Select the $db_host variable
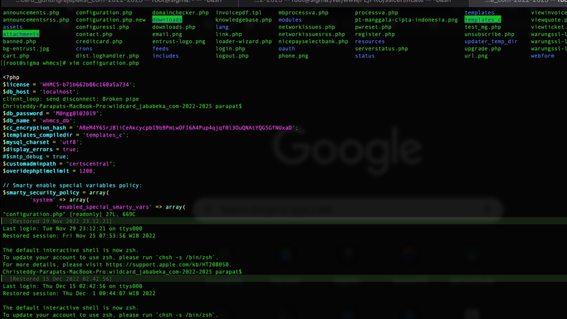The width and height of the screenshot is (567, 319). 17,92
